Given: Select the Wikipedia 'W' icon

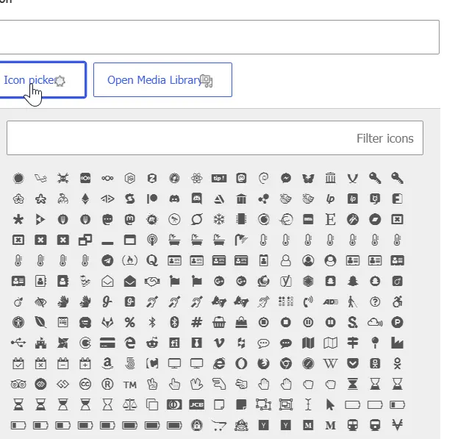Looking at the screenshot, I should tap(330, 363).
